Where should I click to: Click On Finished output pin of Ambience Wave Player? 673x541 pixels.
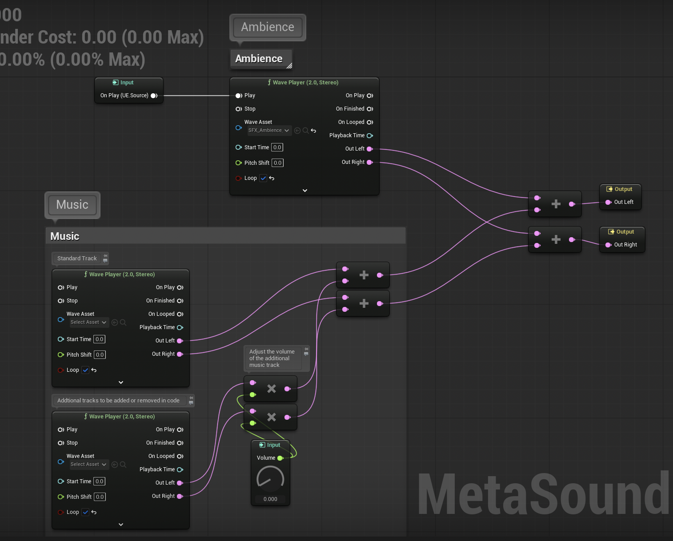pos(370,109)
